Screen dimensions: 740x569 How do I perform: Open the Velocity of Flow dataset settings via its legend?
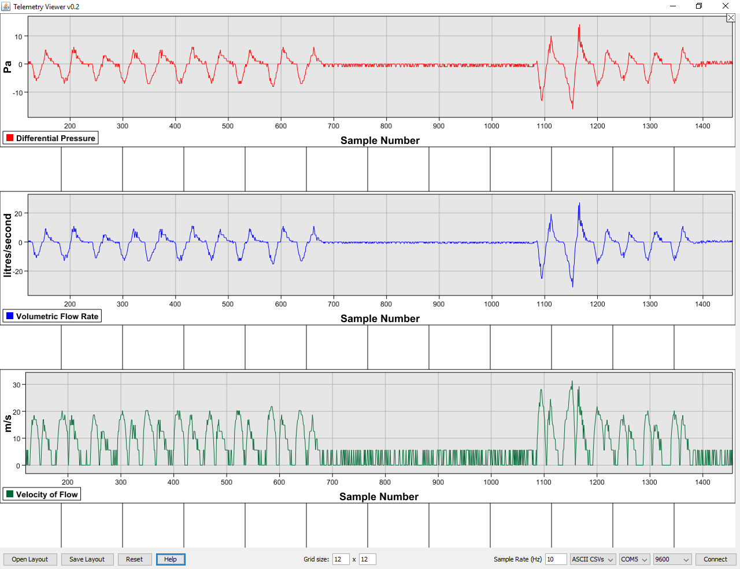coord(42,494)
